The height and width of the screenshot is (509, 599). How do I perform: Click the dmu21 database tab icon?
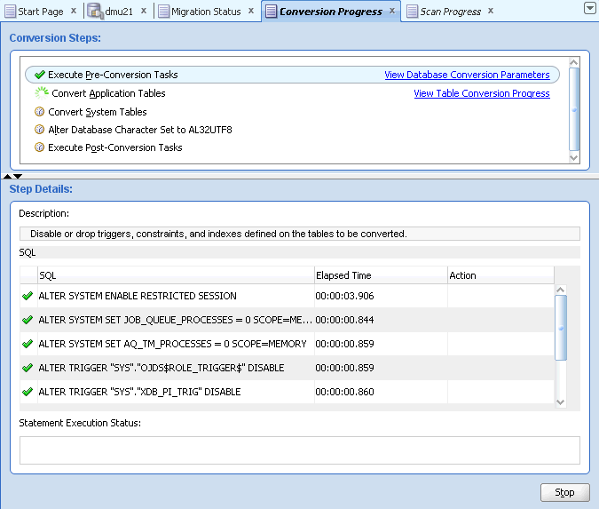point(96,11)
